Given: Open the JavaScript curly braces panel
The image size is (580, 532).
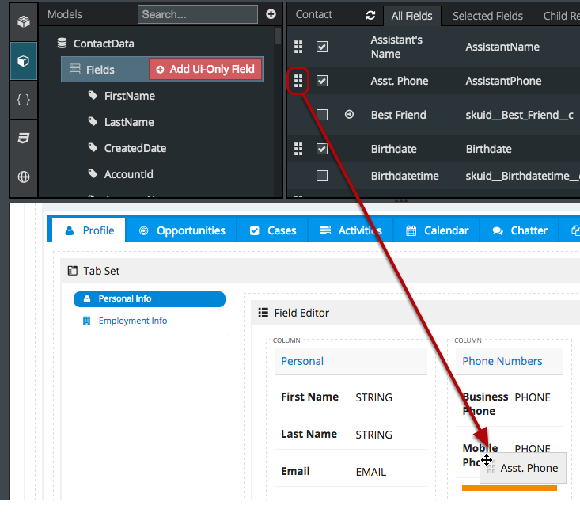Looking at the screenshot, I should pos(23,100).
